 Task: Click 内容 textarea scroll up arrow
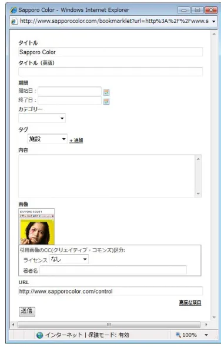tap(198, 159)
